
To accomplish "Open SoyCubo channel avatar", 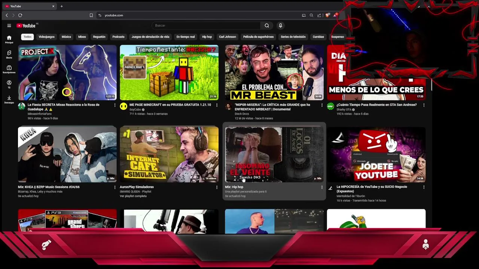I will (123, 106).
